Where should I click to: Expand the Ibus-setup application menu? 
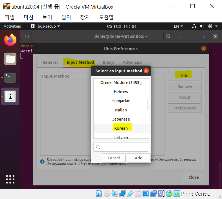(45, 26)
